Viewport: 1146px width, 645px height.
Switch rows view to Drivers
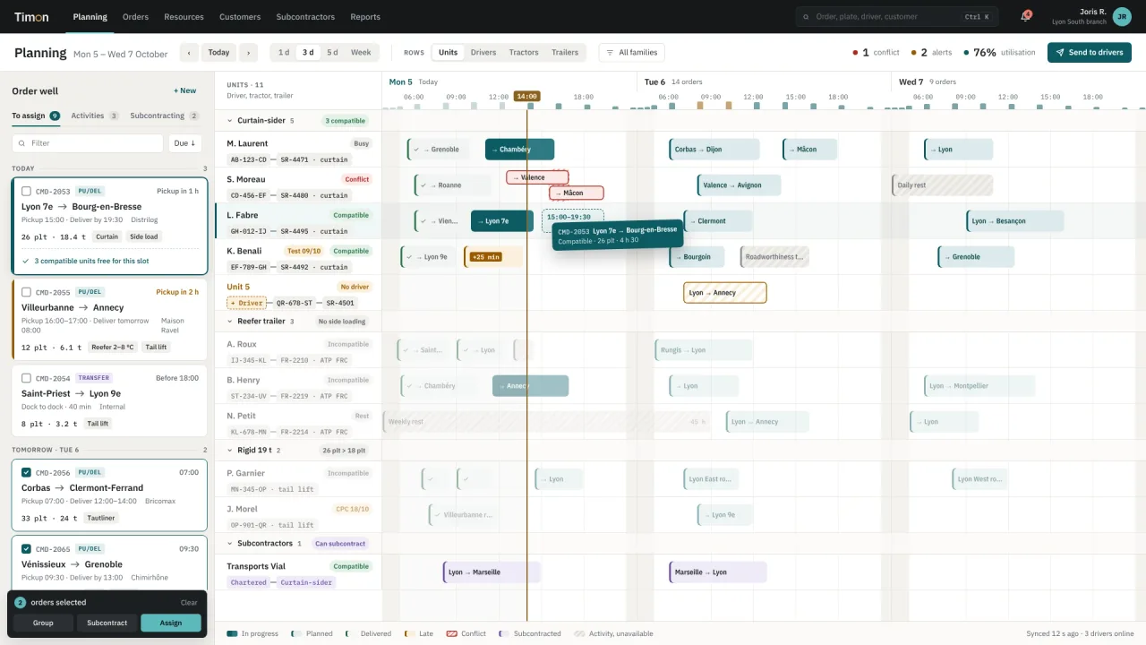[483, 53]
